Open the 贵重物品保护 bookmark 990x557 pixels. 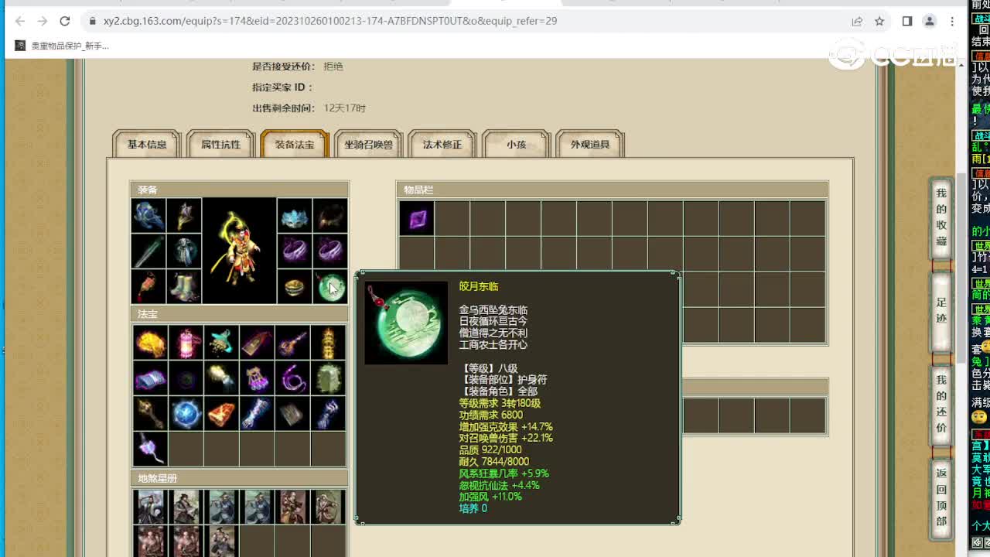click(x=62, y=46)
